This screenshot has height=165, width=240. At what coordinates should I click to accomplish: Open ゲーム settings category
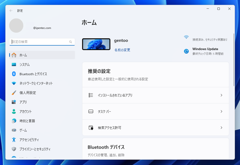42,130
